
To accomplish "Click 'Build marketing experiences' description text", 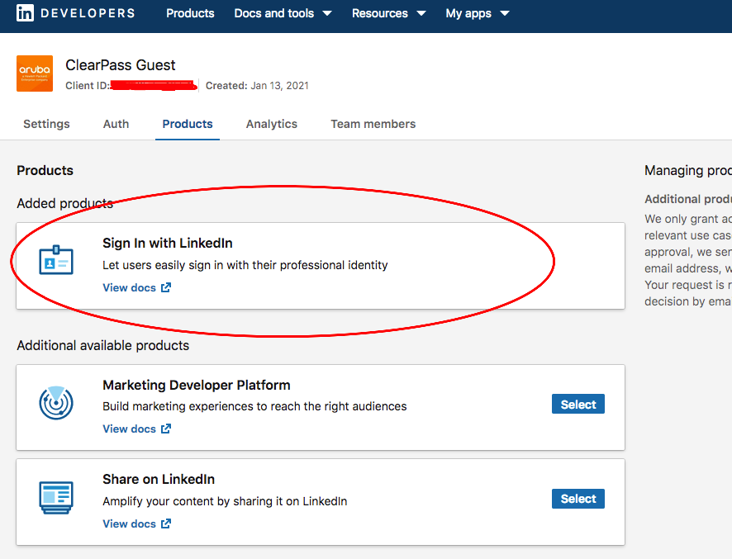I will pos(255,406).
